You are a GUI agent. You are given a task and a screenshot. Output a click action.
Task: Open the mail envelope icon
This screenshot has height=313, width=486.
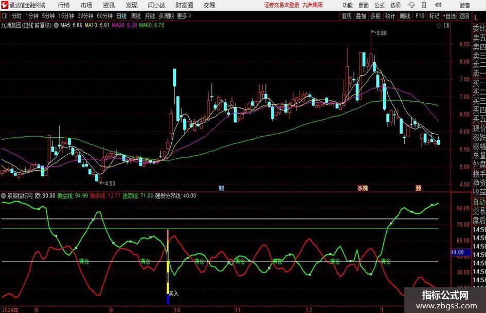[x=438, y=5]
